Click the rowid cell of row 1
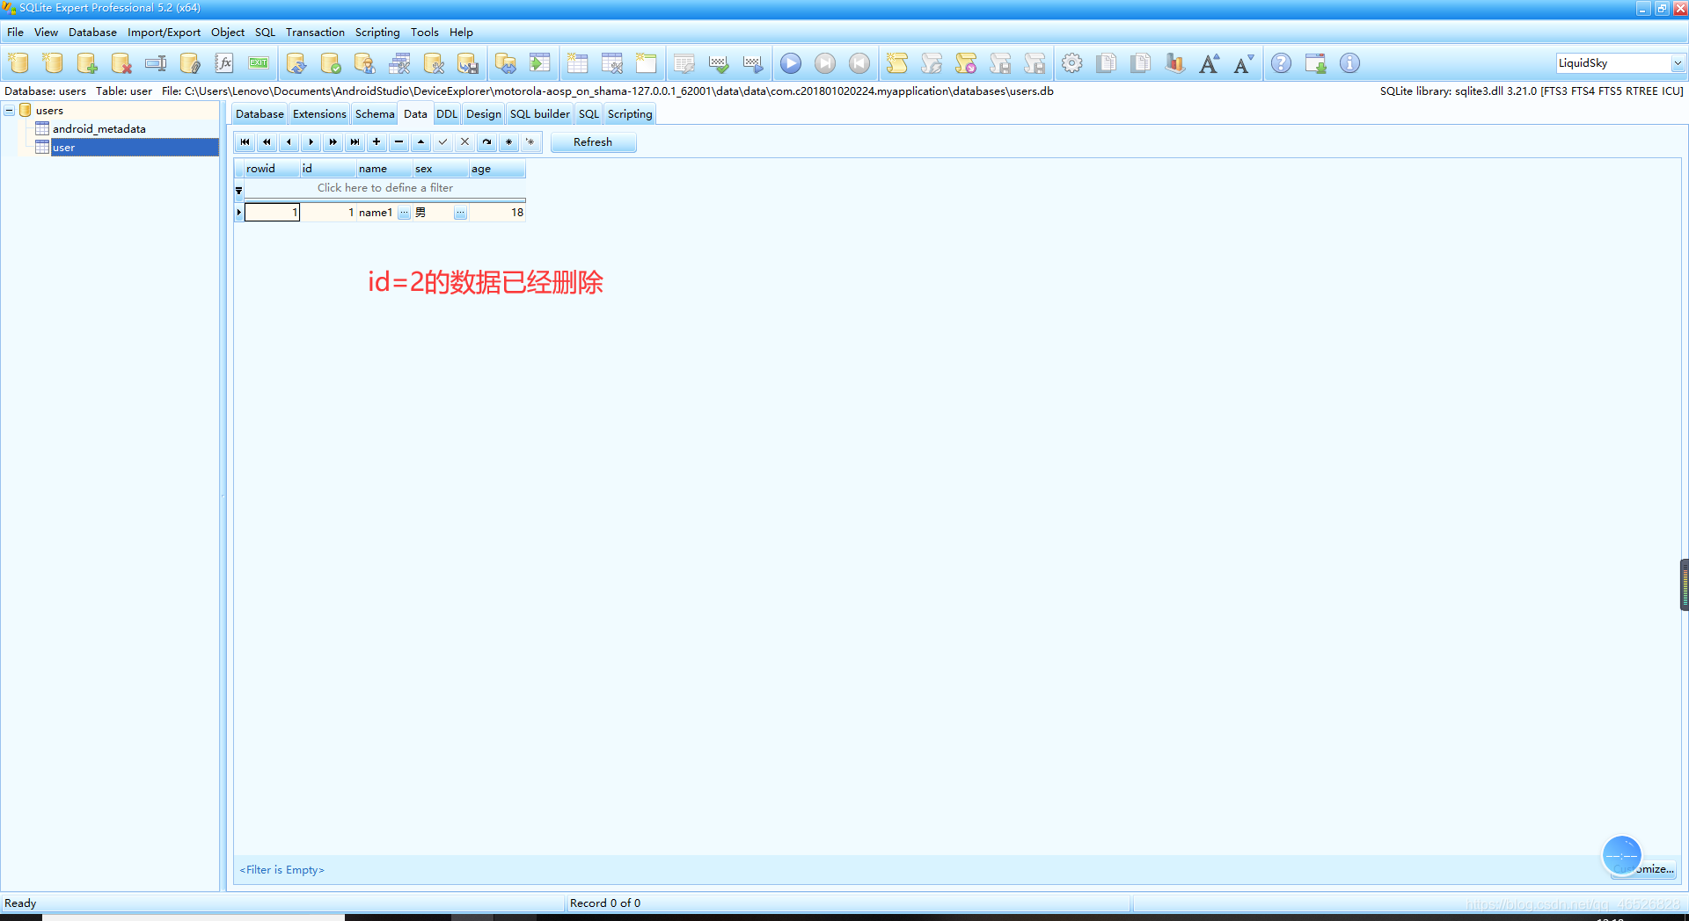The image size is (1689, 921). tap(272, 213)
